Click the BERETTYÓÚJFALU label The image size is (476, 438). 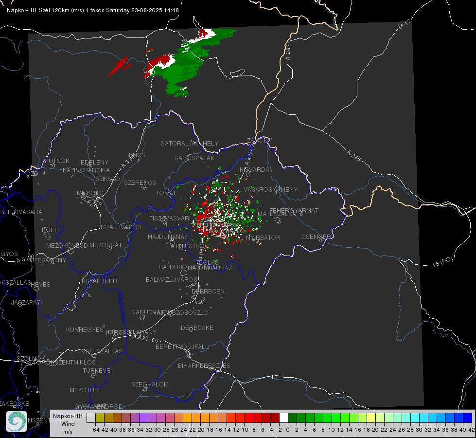[182, 347]
